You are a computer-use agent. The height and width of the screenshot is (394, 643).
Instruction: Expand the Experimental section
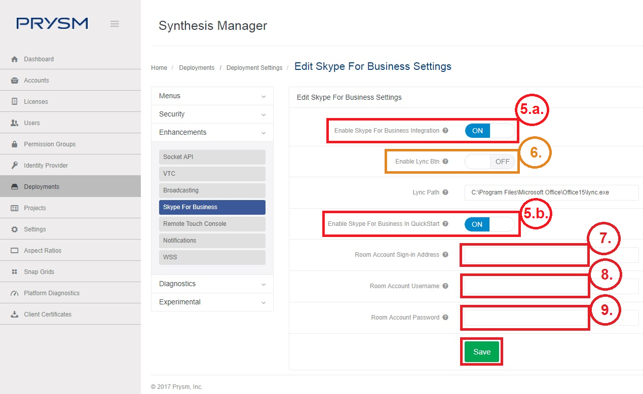[x=212, y=302]
